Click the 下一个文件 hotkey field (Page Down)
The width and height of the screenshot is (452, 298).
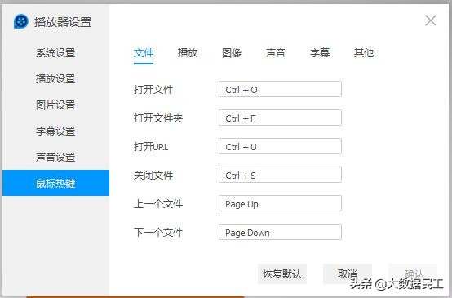[280, 232]
